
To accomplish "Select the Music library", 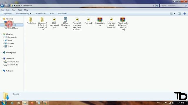I will pyautogui.click(x=10, y=40).
